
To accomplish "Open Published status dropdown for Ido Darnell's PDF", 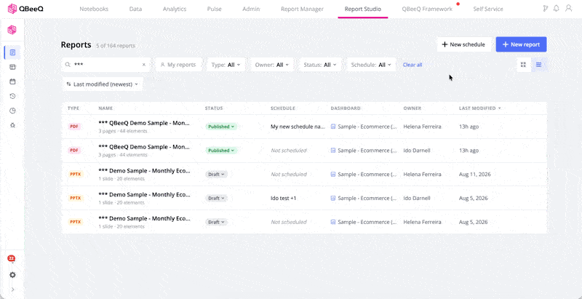I will 221,151.
